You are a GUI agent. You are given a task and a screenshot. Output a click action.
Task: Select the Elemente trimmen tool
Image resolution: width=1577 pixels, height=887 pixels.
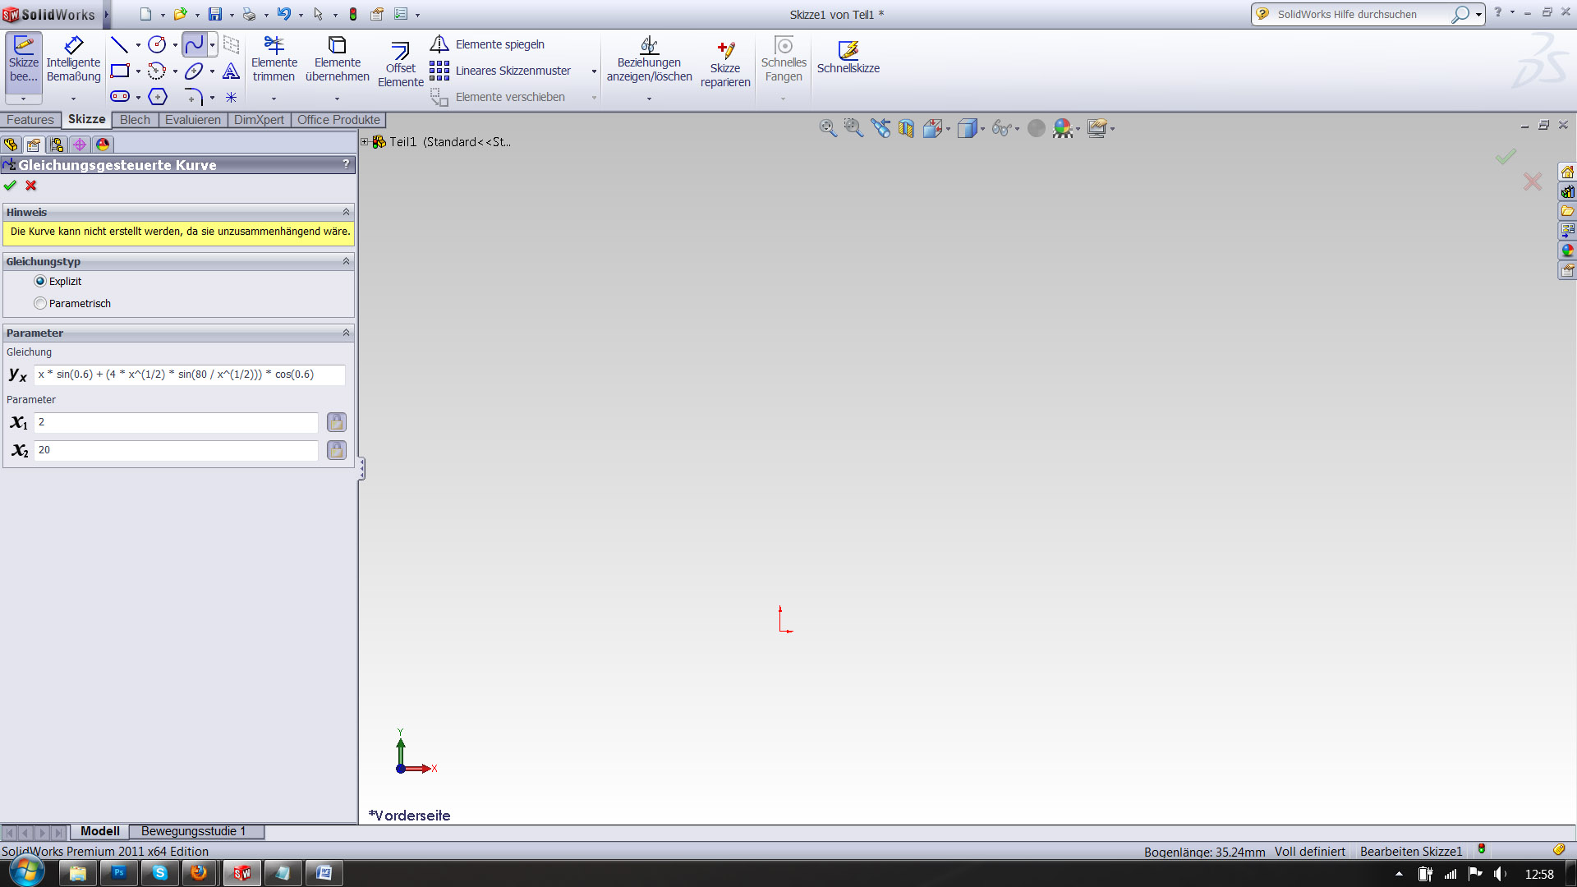pos(274,60)
